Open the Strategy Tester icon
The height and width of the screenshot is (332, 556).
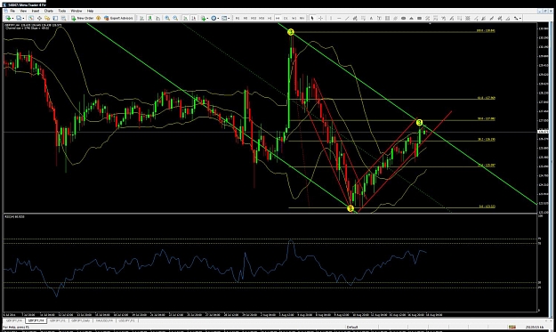click(63, 18)
